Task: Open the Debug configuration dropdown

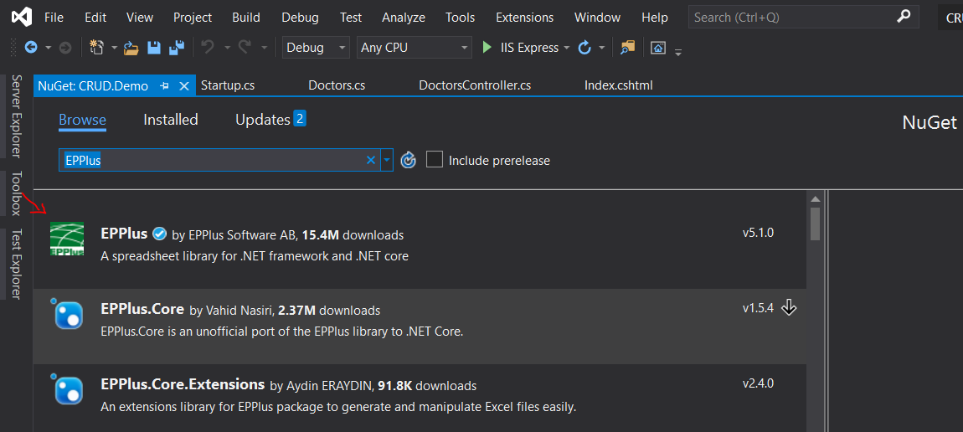Action: (x=316, y=47)
